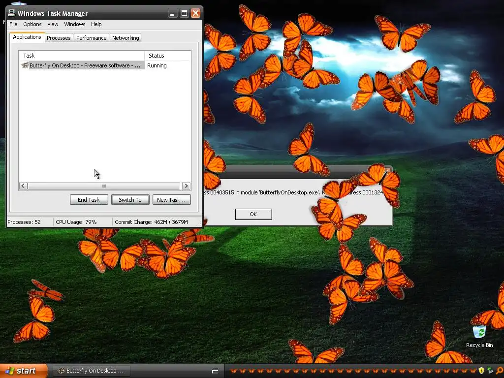Screen dimensions: 504x378
Task: Open the Recycle Bin desktop icon
Action: [x=479, y=336]
